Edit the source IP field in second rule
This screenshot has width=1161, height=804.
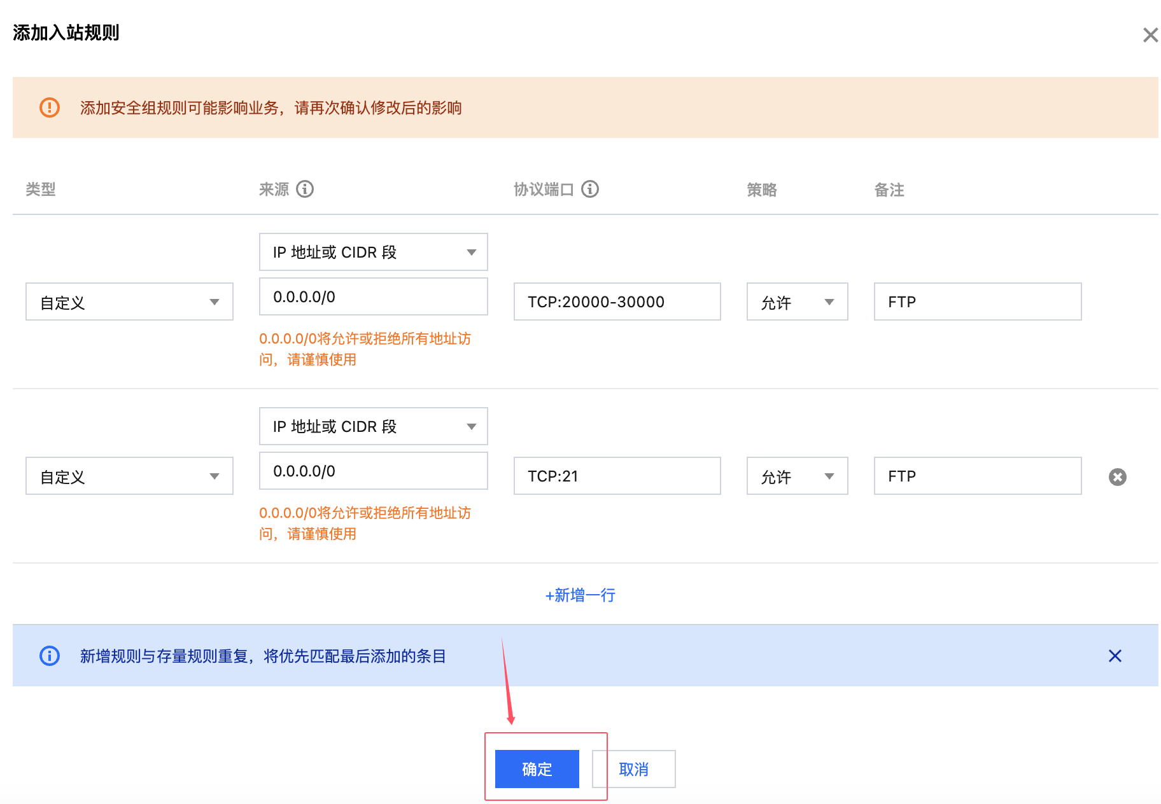pos(374,471)
